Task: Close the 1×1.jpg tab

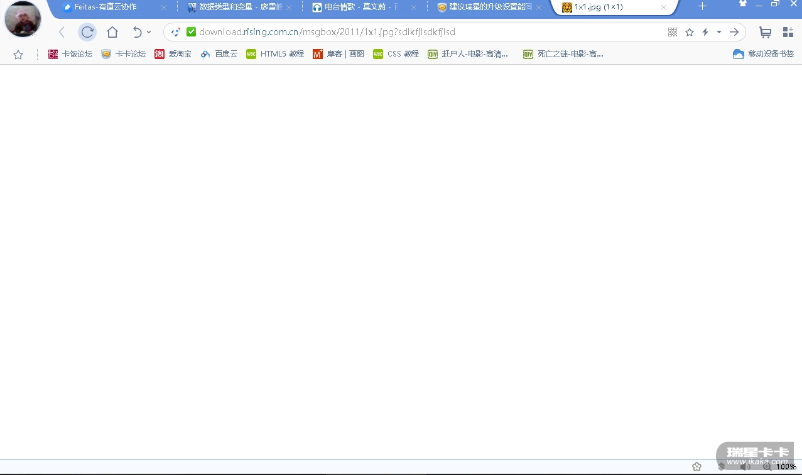Action: [664, 8]
